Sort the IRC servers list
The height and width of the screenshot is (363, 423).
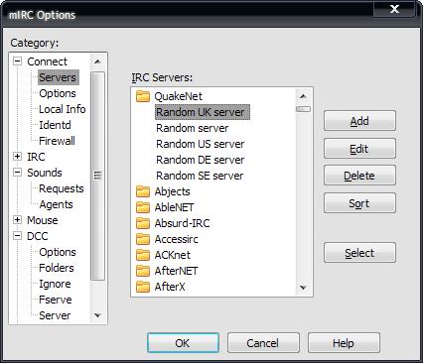359,203
